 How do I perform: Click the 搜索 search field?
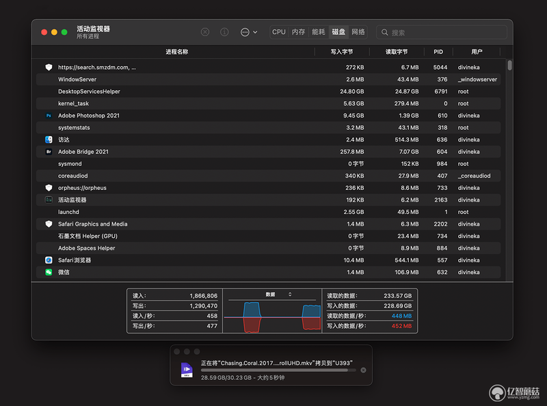coord(442,32)
